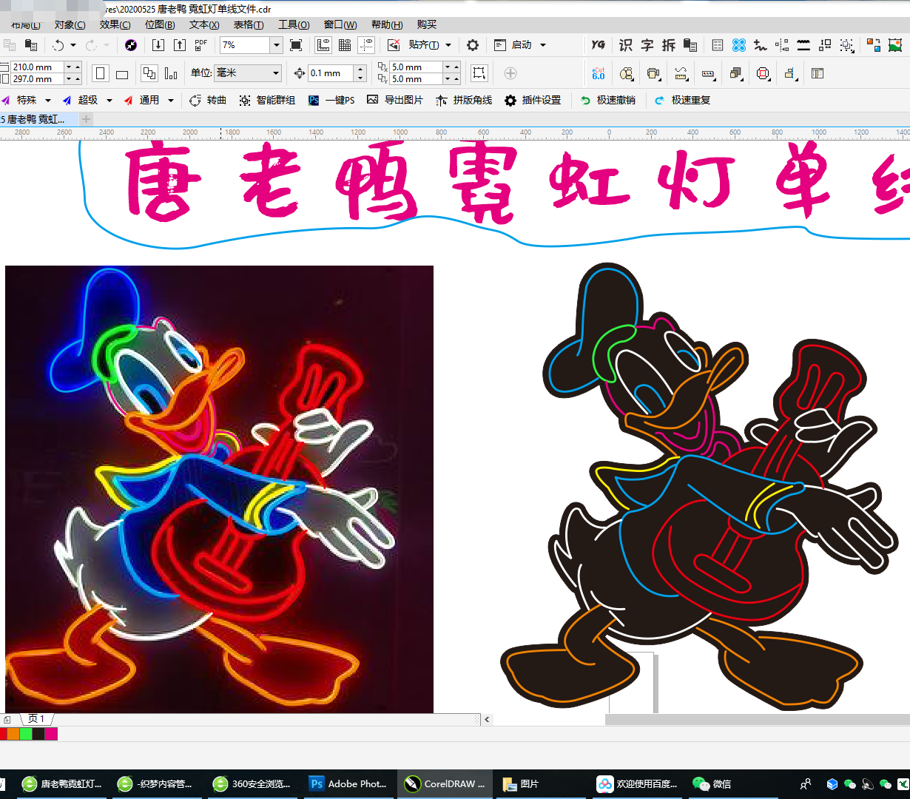Click the landscape orientation icon
This screenshot has width=910, height=799.
[x=122, y=74]
